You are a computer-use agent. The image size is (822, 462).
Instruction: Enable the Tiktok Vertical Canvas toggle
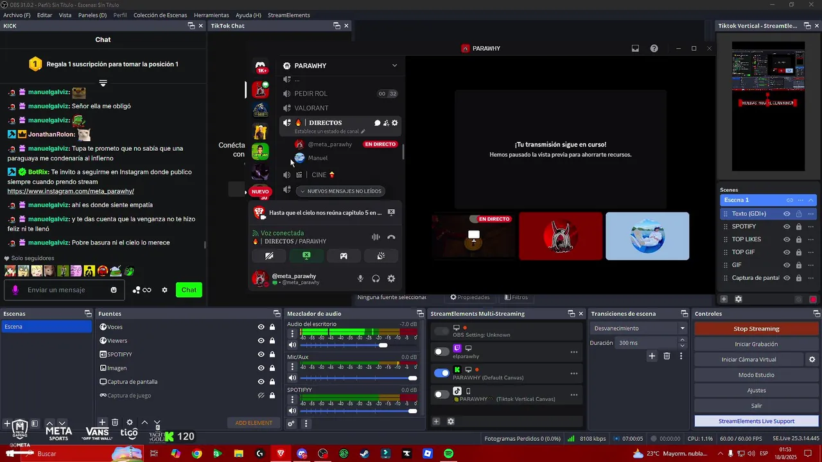(x=442, y=395)
